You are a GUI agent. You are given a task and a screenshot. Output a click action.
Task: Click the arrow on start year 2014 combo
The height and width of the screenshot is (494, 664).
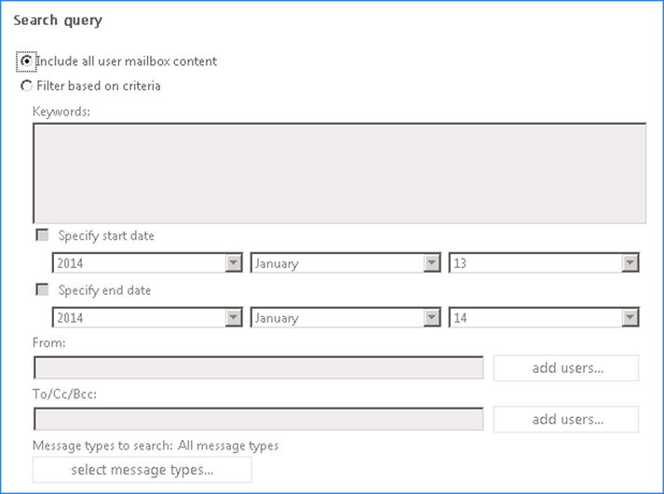tap(234, 263)
